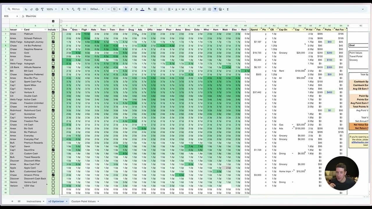This screenshot has height=209, width=372.
Task: Select the Sapphire Preferred card cell
Action: click(35, 74)
